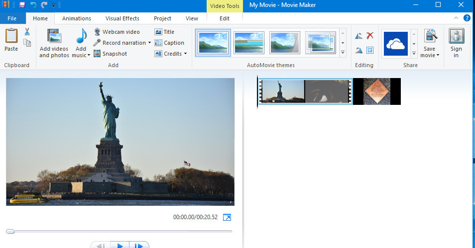
Task: Click Rotate right icon
Action: [x=358, y=50]
